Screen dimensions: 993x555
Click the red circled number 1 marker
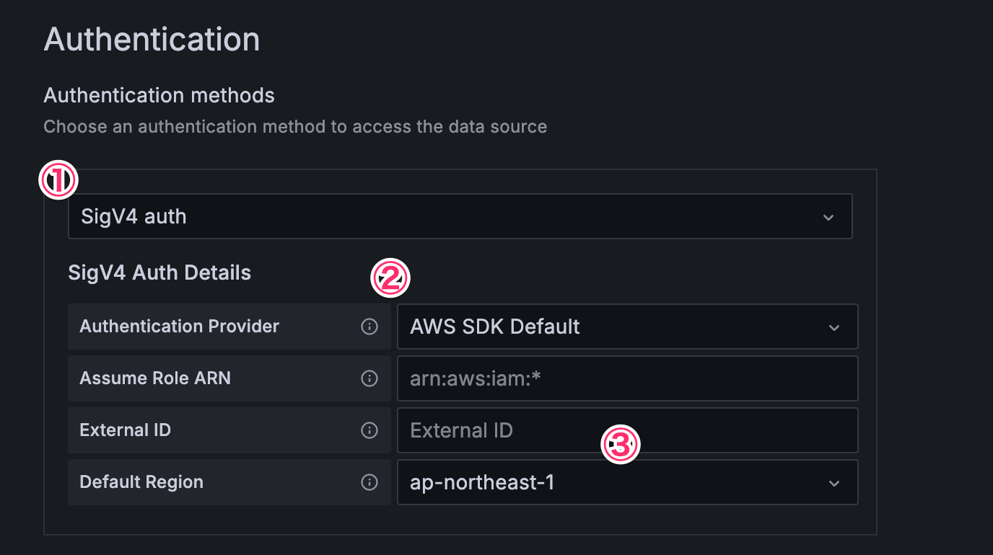pyautogui.click(x=58, y=180)
